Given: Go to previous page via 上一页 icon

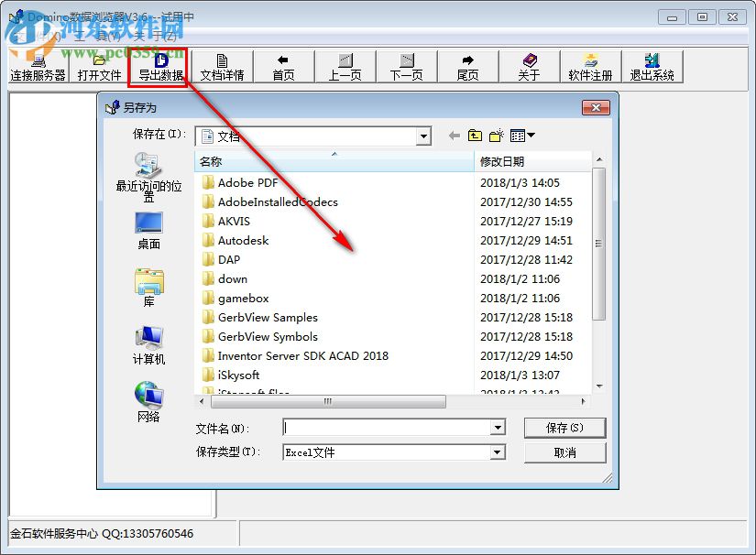Looking at the screenshot, I should [345, 66].
